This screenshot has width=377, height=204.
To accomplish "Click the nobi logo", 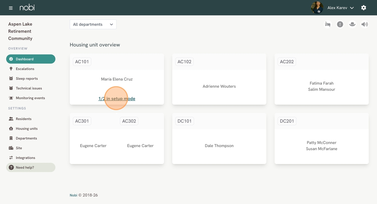I will click(27, 7).
